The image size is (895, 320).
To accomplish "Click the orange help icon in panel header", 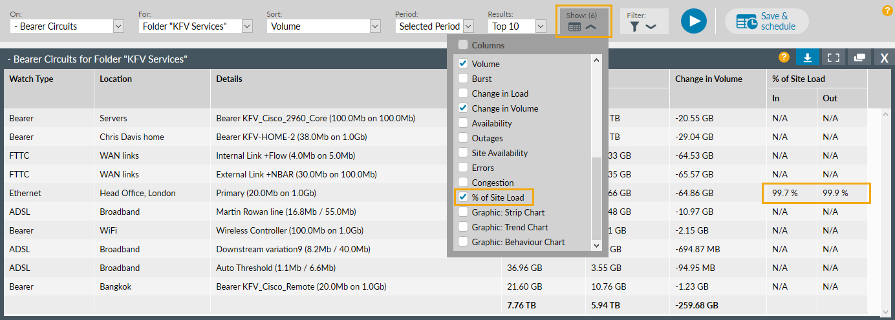I will [x=784, y=57].
